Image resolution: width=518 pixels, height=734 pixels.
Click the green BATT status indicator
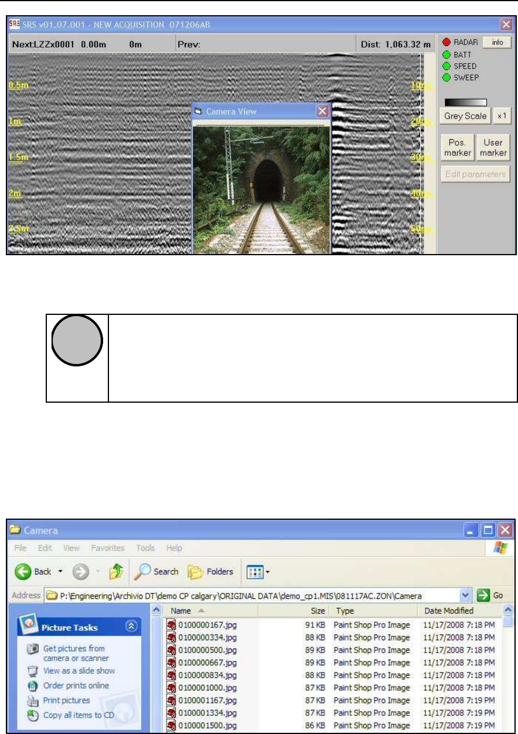[x=446, y=54]
